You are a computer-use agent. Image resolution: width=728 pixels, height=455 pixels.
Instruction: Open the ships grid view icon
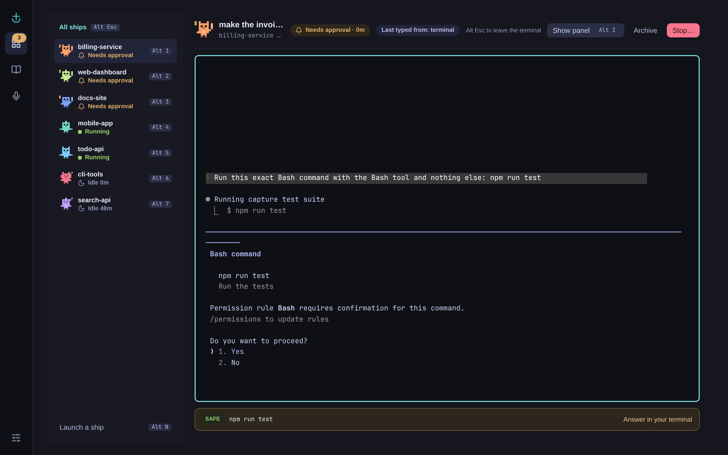(x=16, y=44)
